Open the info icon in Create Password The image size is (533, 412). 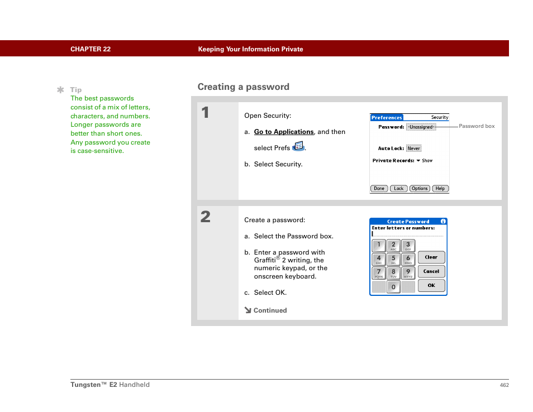[x=443, y=222]
